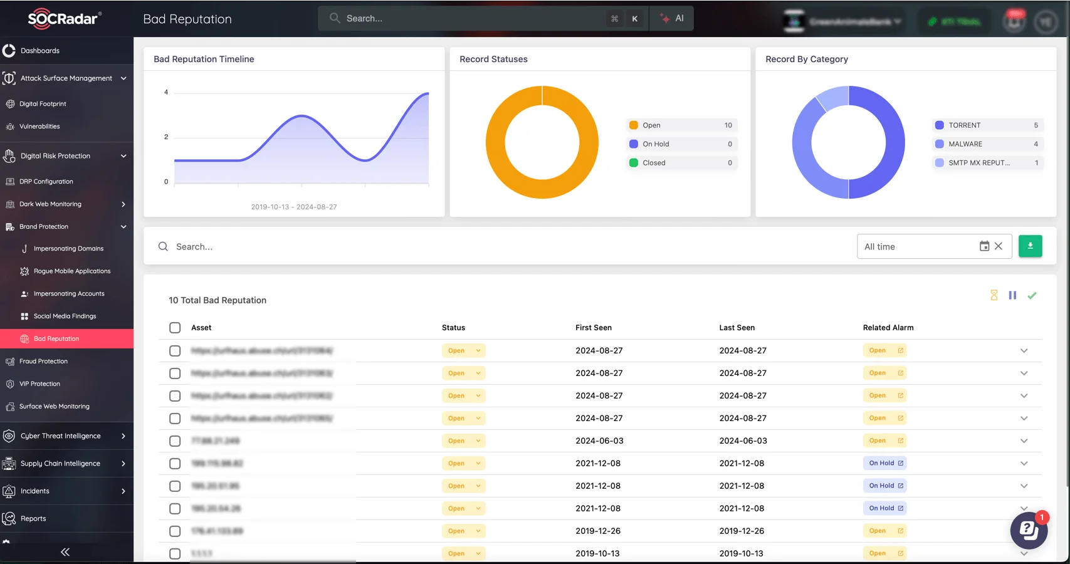Click the command key shortcut icon
Image resolution: width=1070 pixels, height=564 pixels.
point(615,19)
